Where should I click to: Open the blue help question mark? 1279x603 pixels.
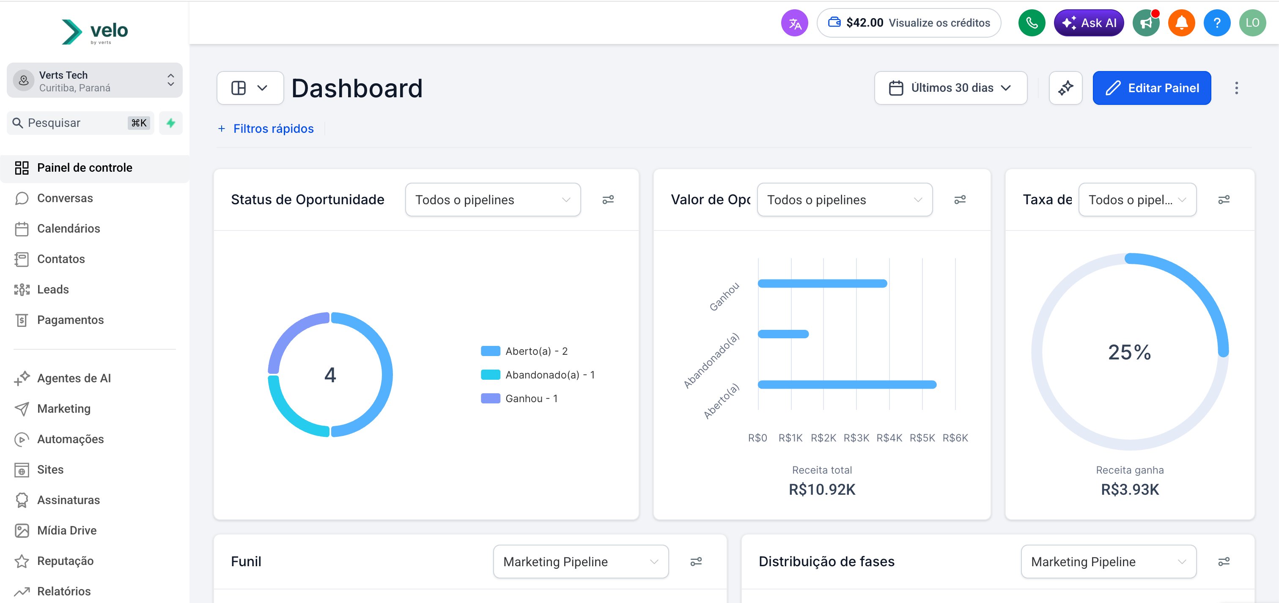(x=1217, y=23)
